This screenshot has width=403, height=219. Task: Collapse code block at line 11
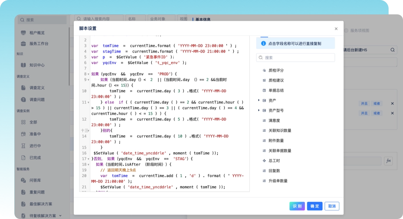click(89, 102)
